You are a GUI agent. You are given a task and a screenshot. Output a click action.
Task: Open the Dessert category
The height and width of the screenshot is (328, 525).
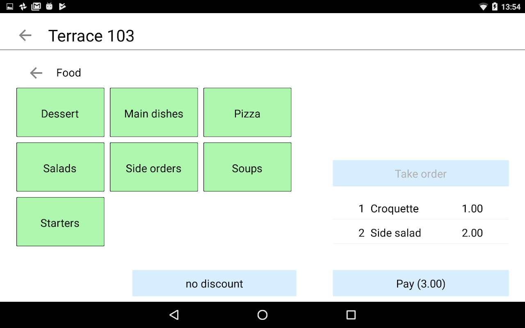tap(60, 112)
